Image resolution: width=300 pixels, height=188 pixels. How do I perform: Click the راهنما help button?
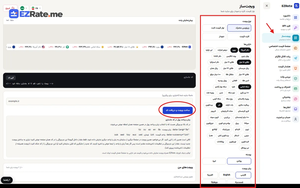point(7,180)
